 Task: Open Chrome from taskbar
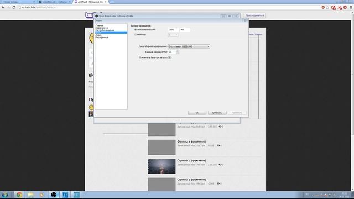19,195
